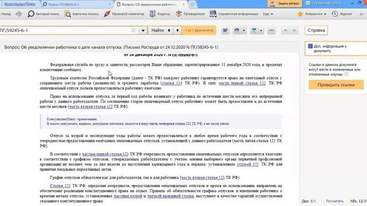Viewport: 367px width, 206px height.
Task: Expand search history dropdown arrow
Action: click(x=143, y=30)
